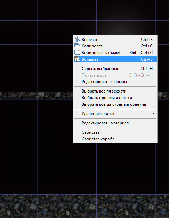Open Свойства короба
The image size is (169, 218).
point(115,139)
